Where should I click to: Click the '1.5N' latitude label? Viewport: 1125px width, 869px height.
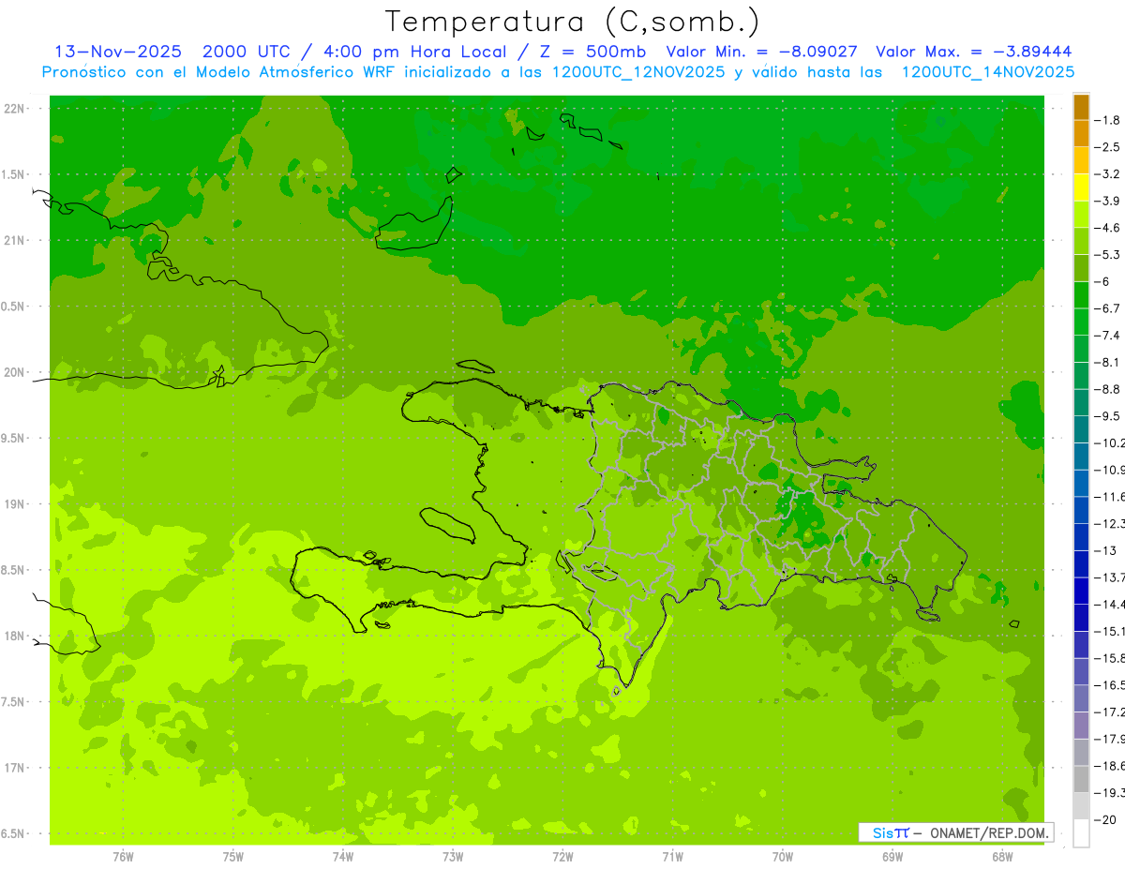pyautogui.click(x=14, y=175)
